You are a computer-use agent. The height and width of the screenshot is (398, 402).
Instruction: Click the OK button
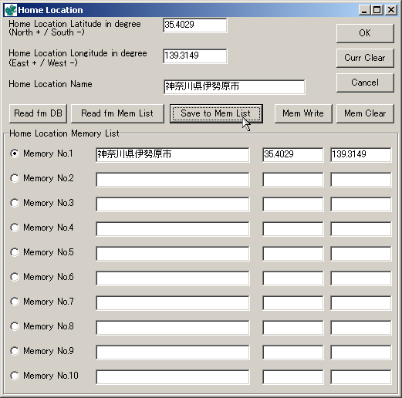click(x=365, y=33)
